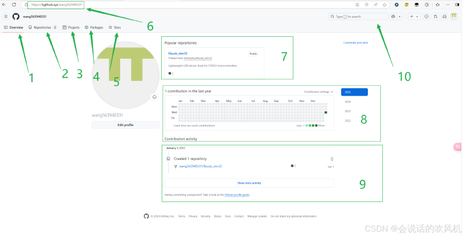The height and width of the screenshot is (236, 462).
Task: Reload the page with the refresh icon
Action: [14, 5]
